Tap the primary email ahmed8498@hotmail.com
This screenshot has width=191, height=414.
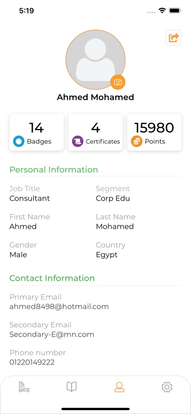pyautogui.click(x=59, y=307)
